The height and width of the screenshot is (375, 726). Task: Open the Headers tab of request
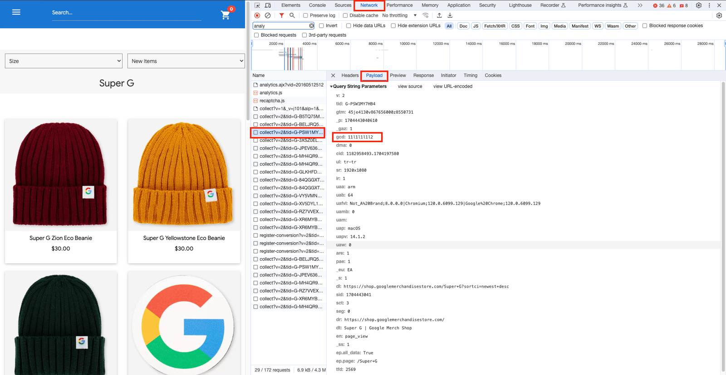[x=350, y=76]
